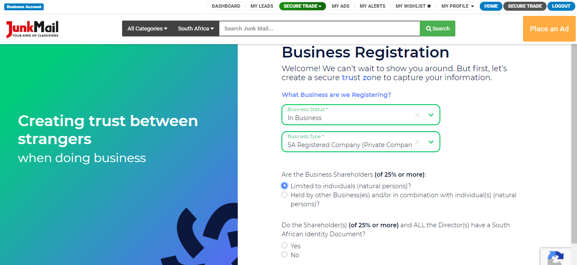Open My Ads from the top navigation
The width and height of the screenshot is (577, 265).
point(341,6)
